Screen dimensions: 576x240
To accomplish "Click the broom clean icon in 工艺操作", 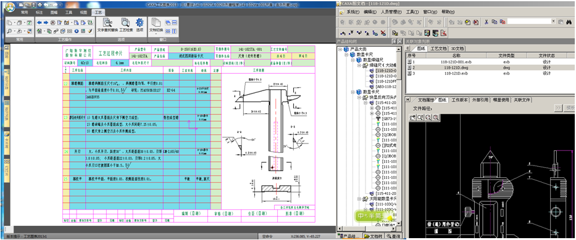I will [90, 31].
